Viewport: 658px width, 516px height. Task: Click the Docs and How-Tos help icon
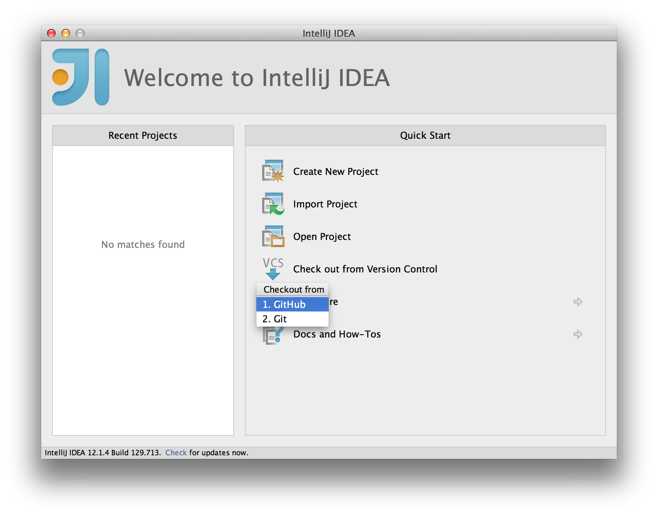[x=273, y=335]
